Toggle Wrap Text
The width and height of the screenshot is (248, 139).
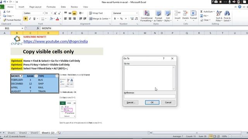96,13
